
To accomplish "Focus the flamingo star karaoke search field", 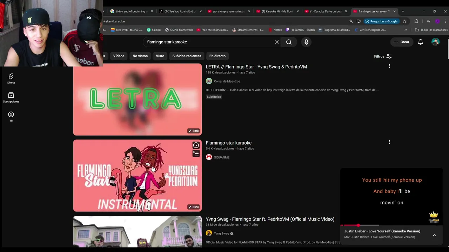I will coord(209,42).
